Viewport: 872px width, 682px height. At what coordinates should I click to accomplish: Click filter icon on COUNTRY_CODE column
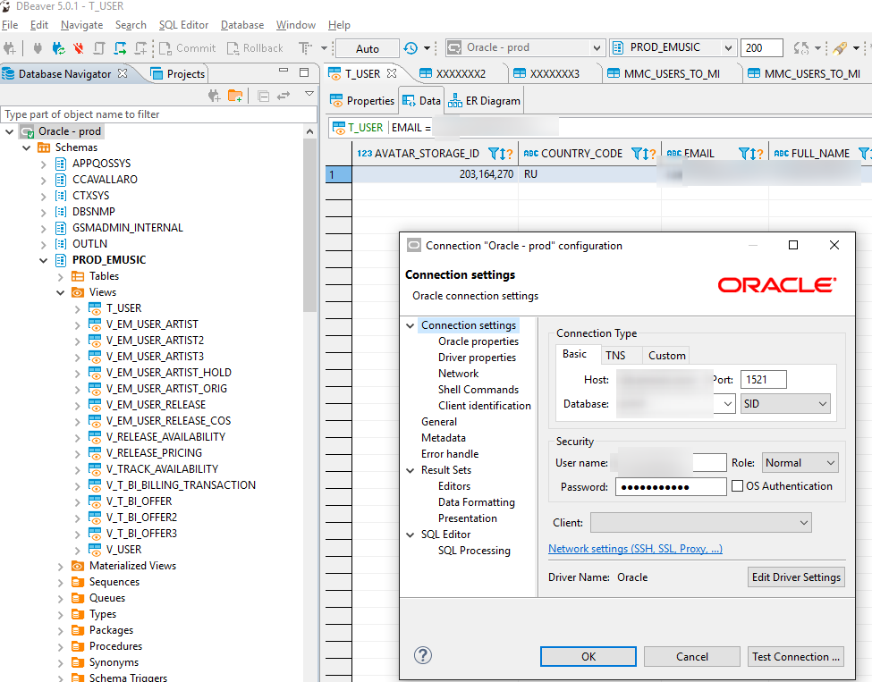point(637,154)
